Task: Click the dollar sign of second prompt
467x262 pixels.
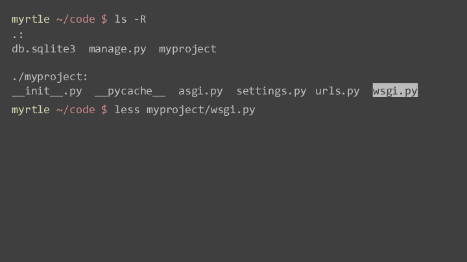Action: coord(104,109)
